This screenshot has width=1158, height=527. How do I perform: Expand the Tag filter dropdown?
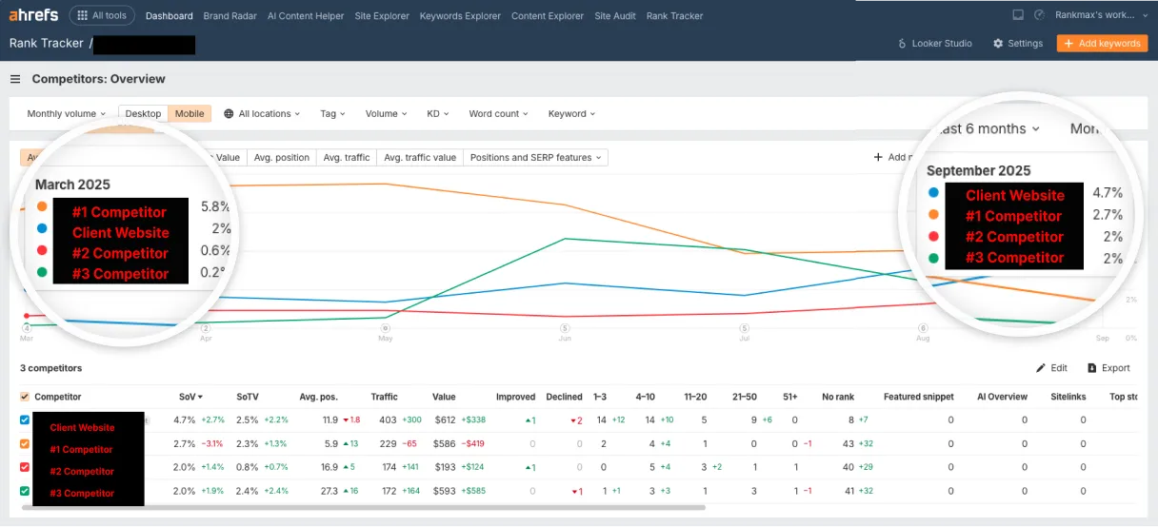coord(332,113)
